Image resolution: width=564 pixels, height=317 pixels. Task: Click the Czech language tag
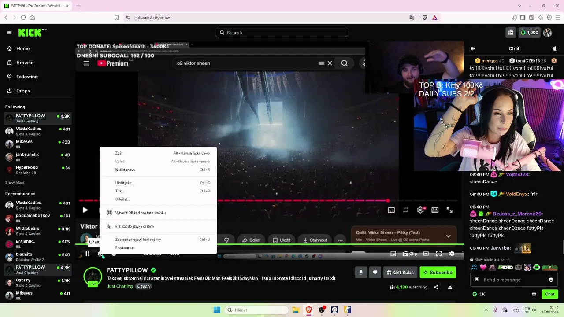144,286
